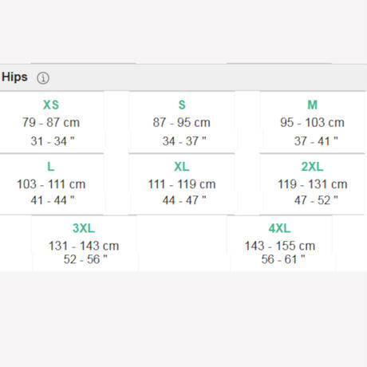Click the 131 - 143 cm measurement
The width and height of the screenshot is (367, 367).
coord(84,246)
